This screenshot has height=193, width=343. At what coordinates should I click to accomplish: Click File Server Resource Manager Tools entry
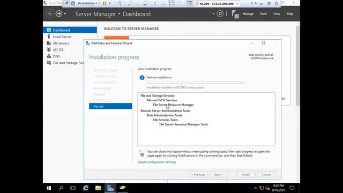[x=183, y=124]
